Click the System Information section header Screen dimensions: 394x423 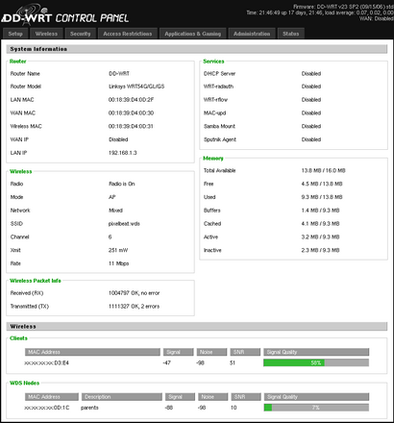coord(197,49)
